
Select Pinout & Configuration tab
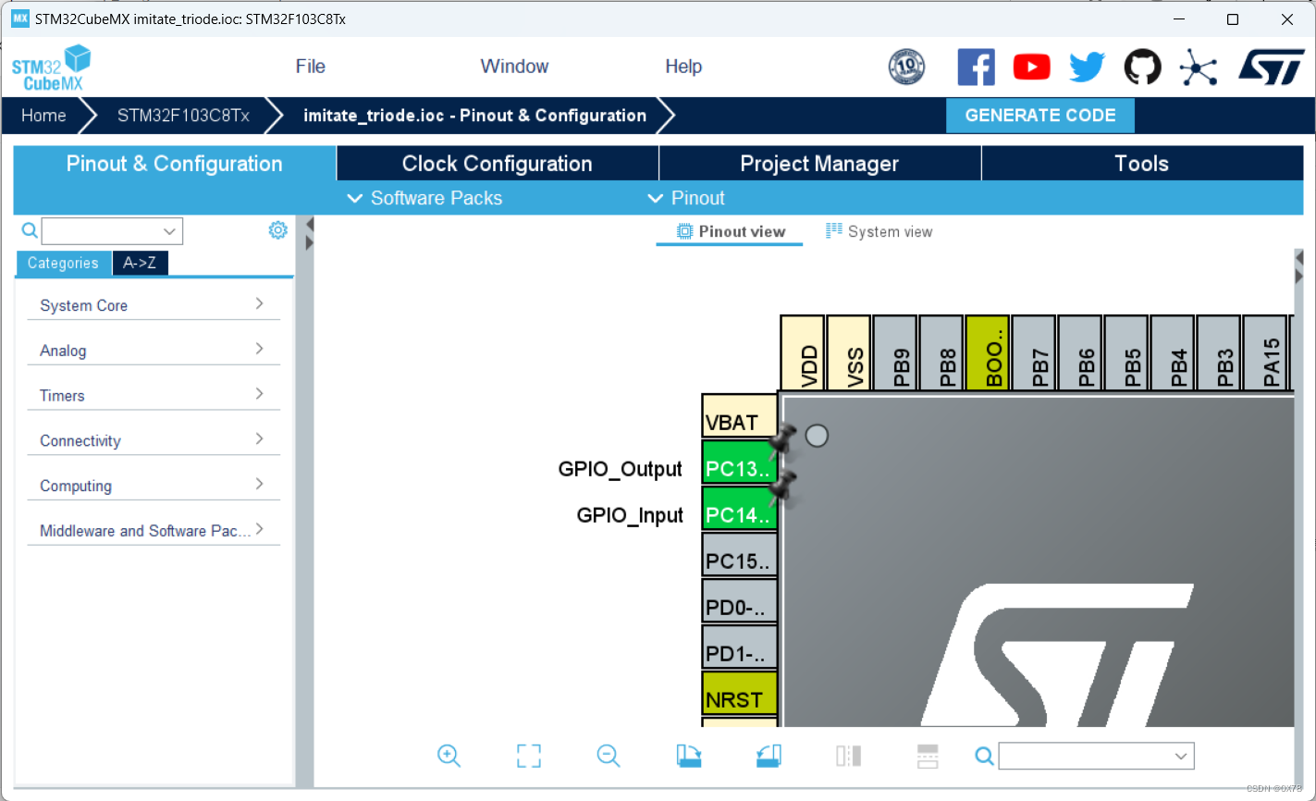pyautogui.click(x=174, y=164)
